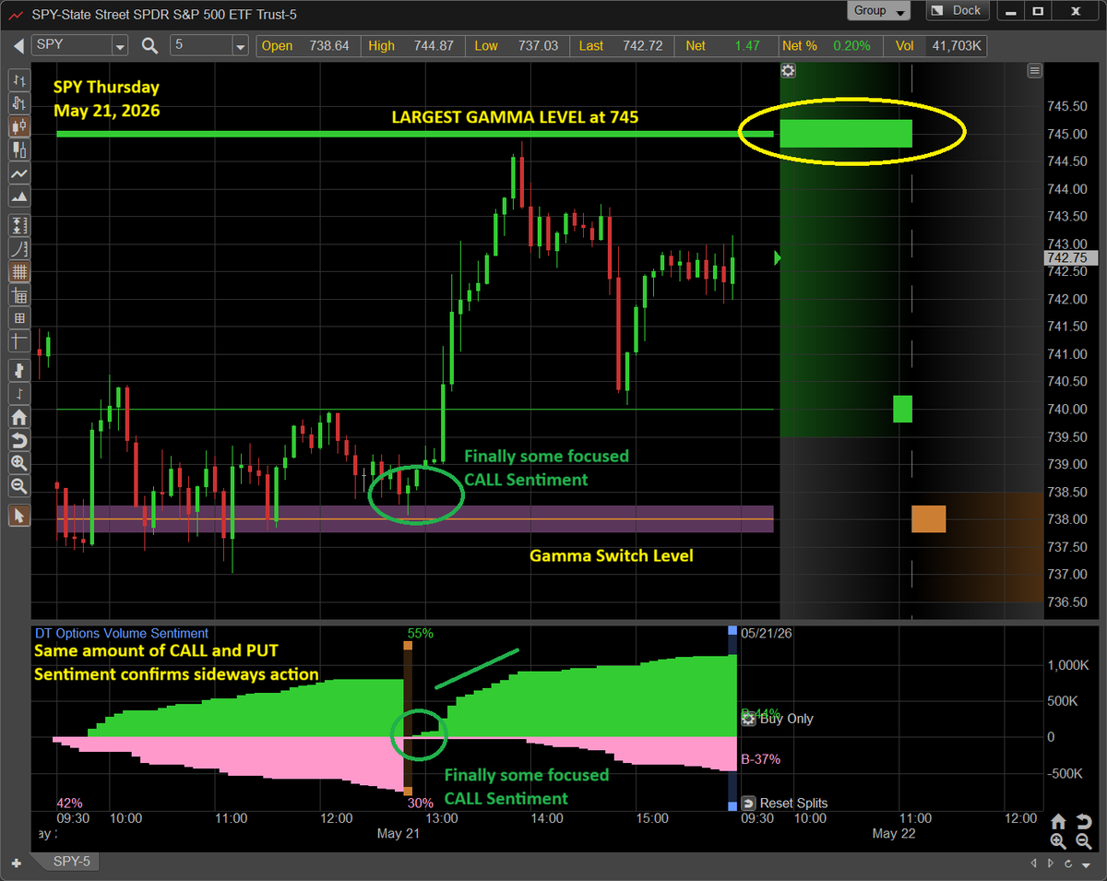
Task: Open the SPY symbol dropdown arrow
Action: coord(120,45)
